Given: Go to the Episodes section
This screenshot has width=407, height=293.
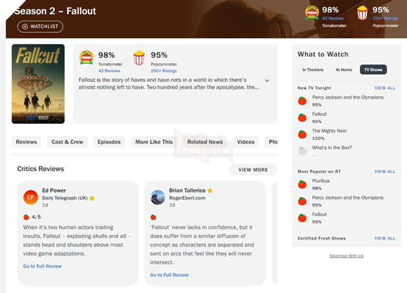Looking at the screenshot, I should 109,142.
